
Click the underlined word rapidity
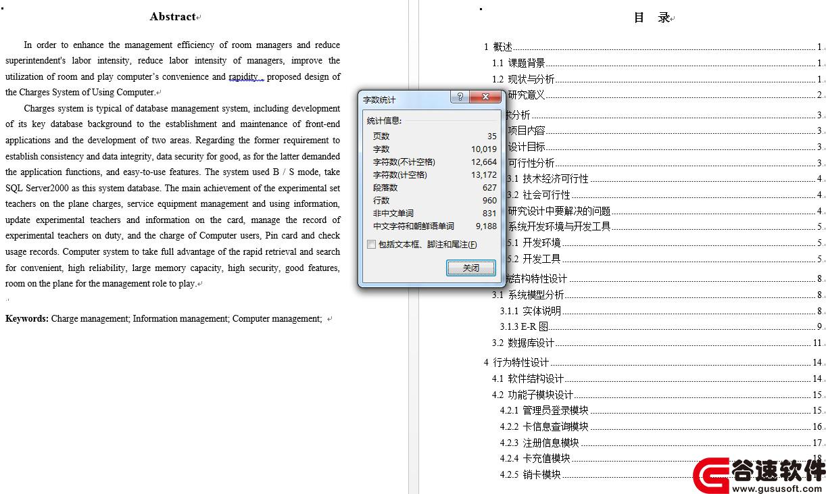click(x=244, y=76)
